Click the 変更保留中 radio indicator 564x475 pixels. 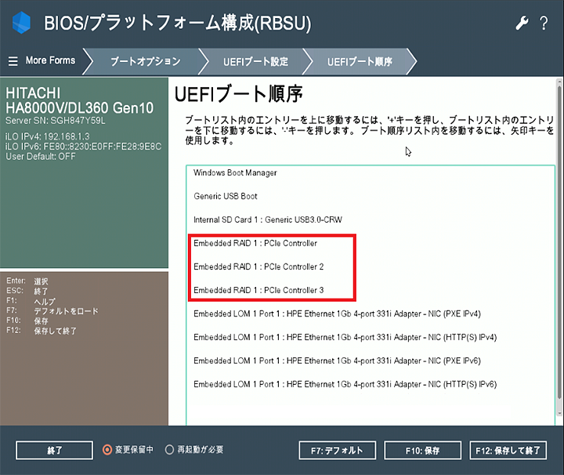107,450
